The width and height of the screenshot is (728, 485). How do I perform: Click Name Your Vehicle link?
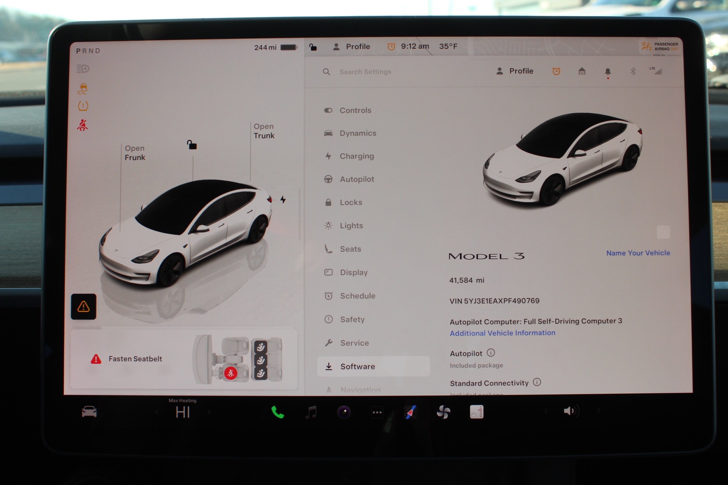638,253
